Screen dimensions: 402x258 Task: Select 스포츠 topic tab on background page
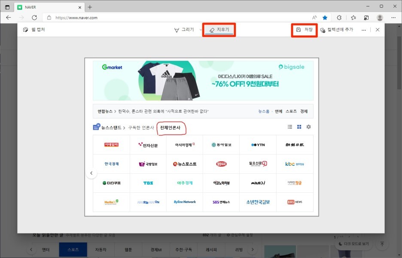(73, 249)
